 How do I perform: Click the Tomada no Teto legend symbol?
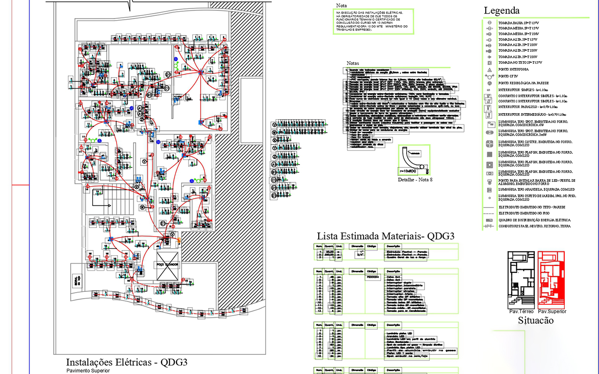coord(489,63)
